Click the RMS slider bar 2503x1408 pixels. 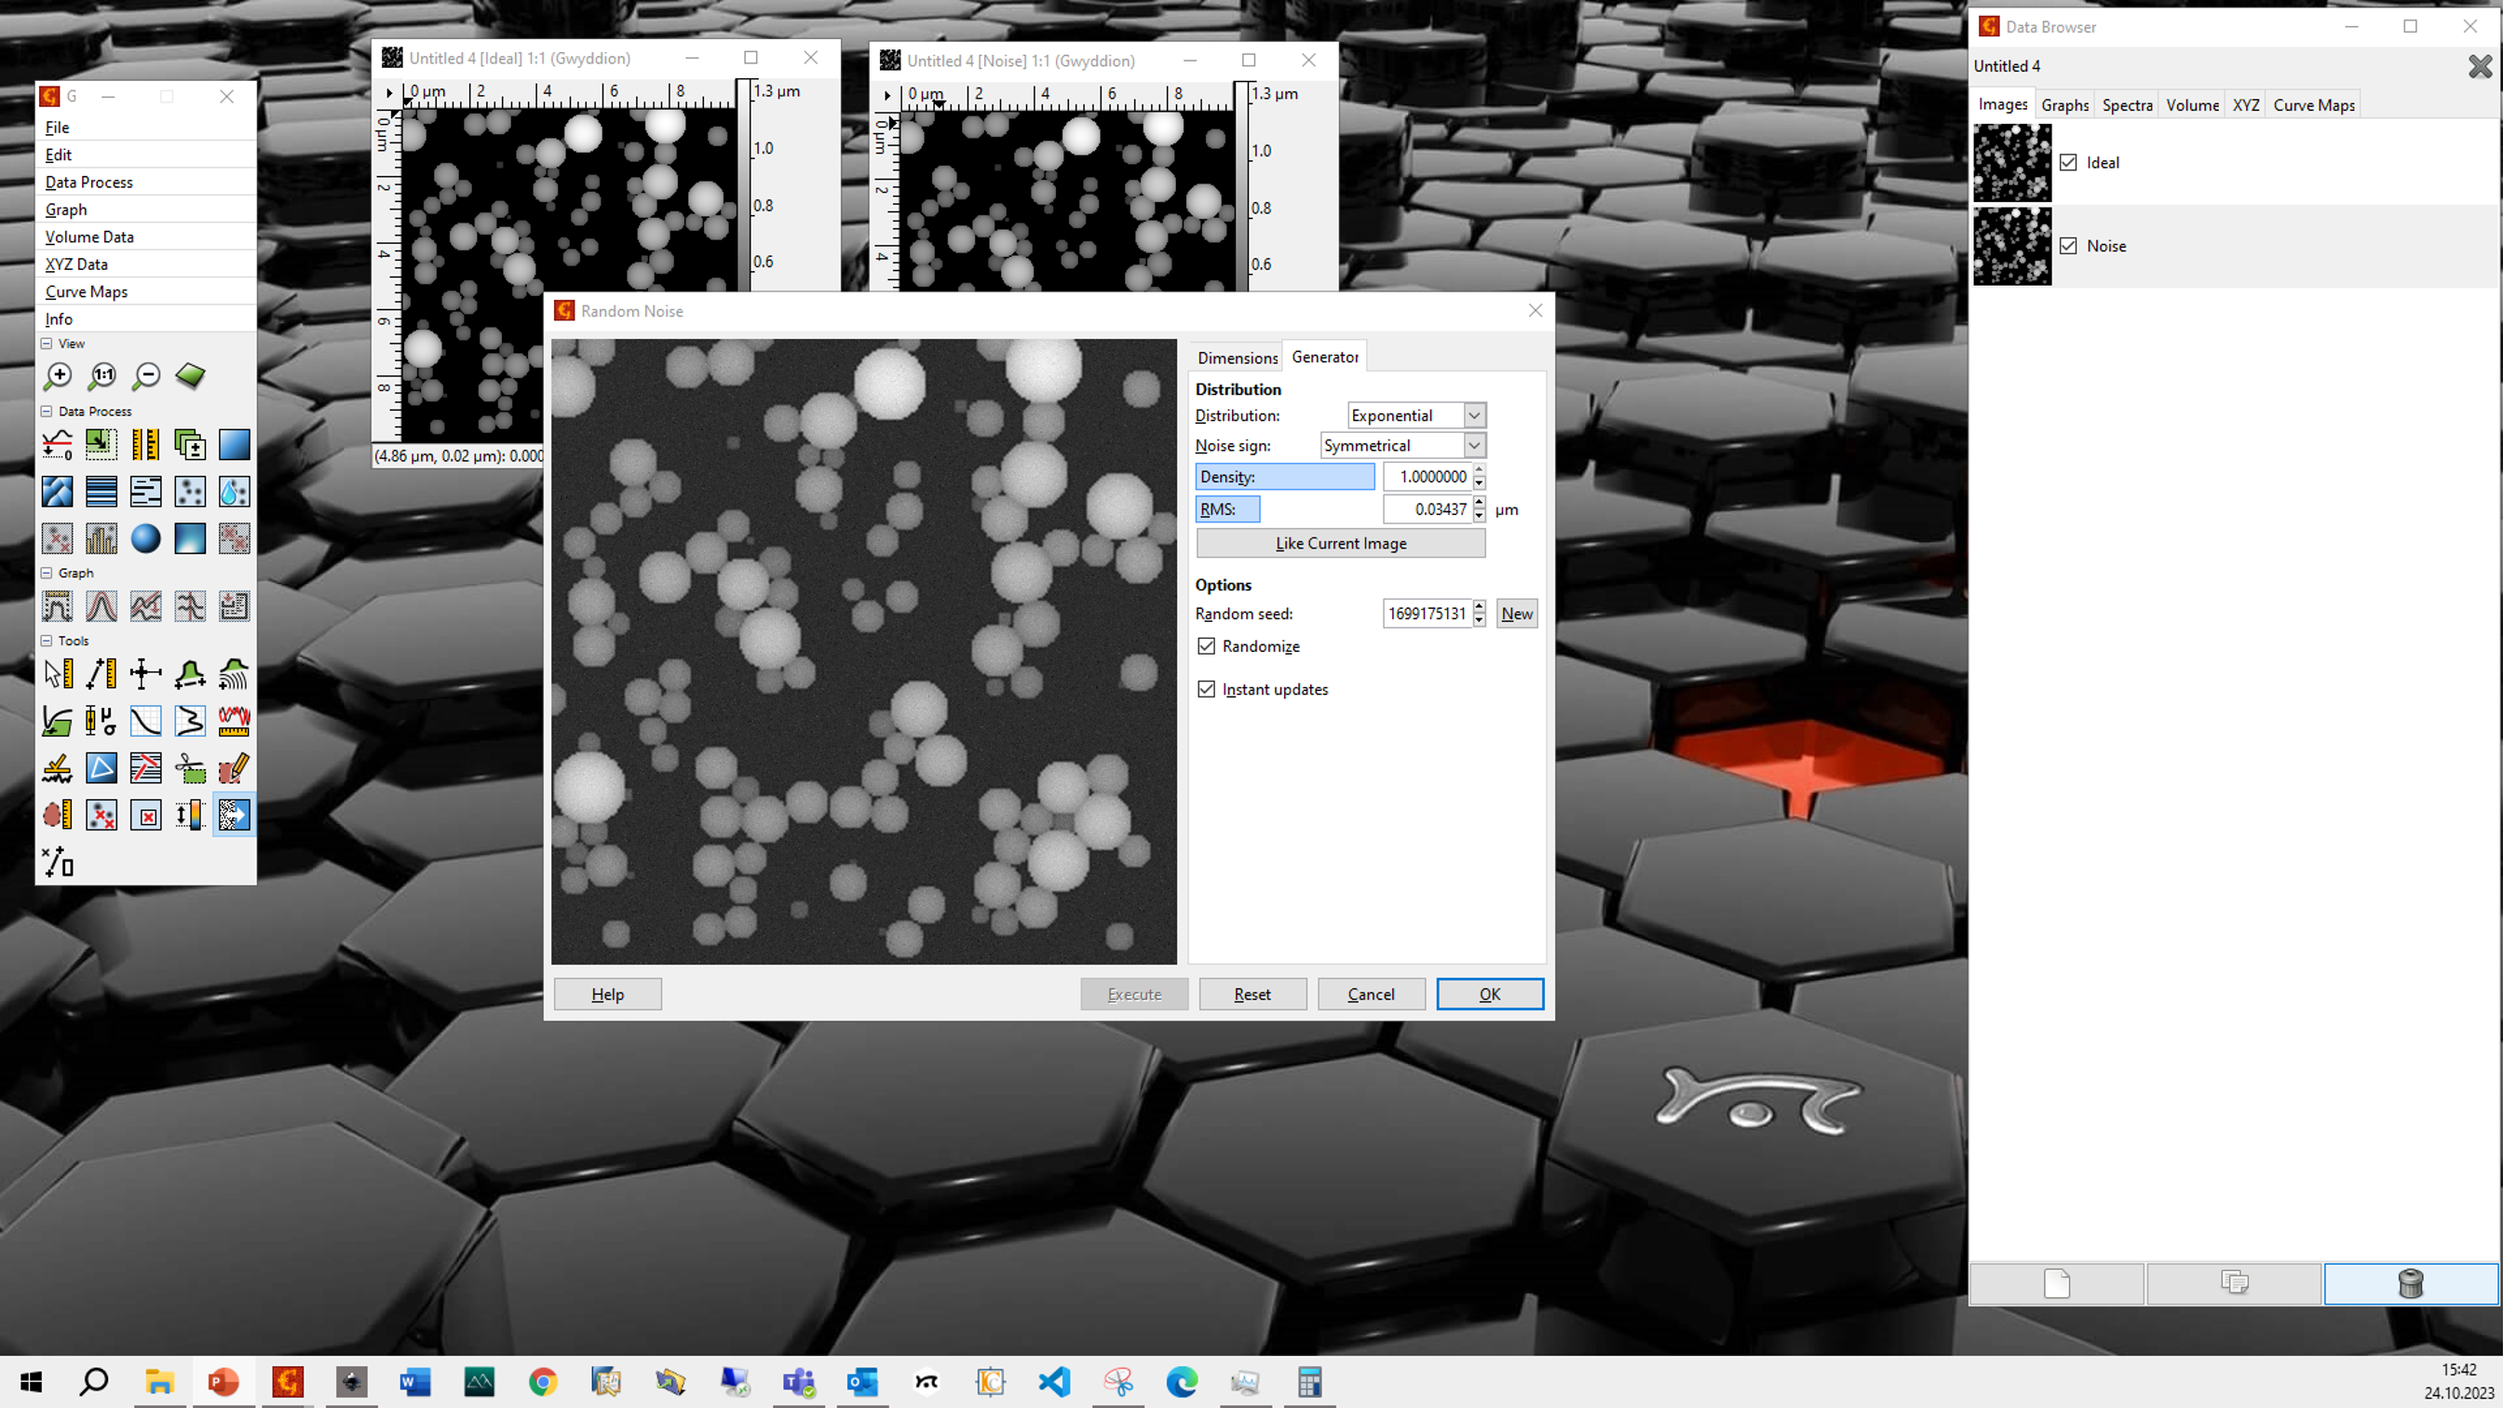point(1284,508)
